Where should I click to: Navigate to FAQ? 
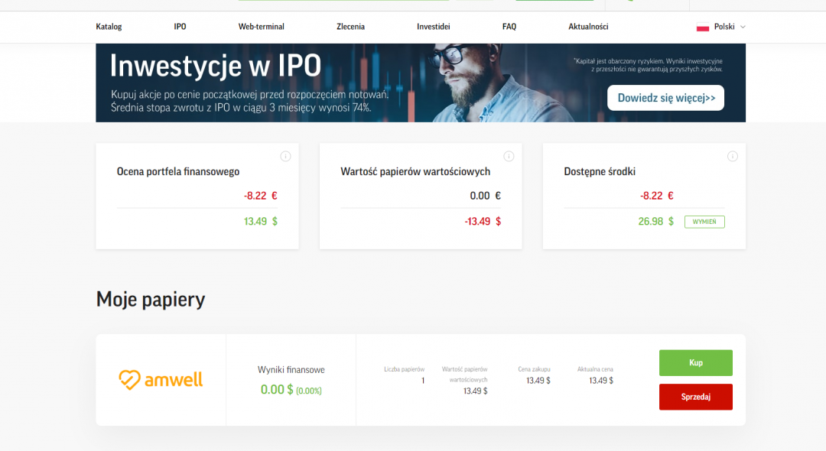click(509, 27)
